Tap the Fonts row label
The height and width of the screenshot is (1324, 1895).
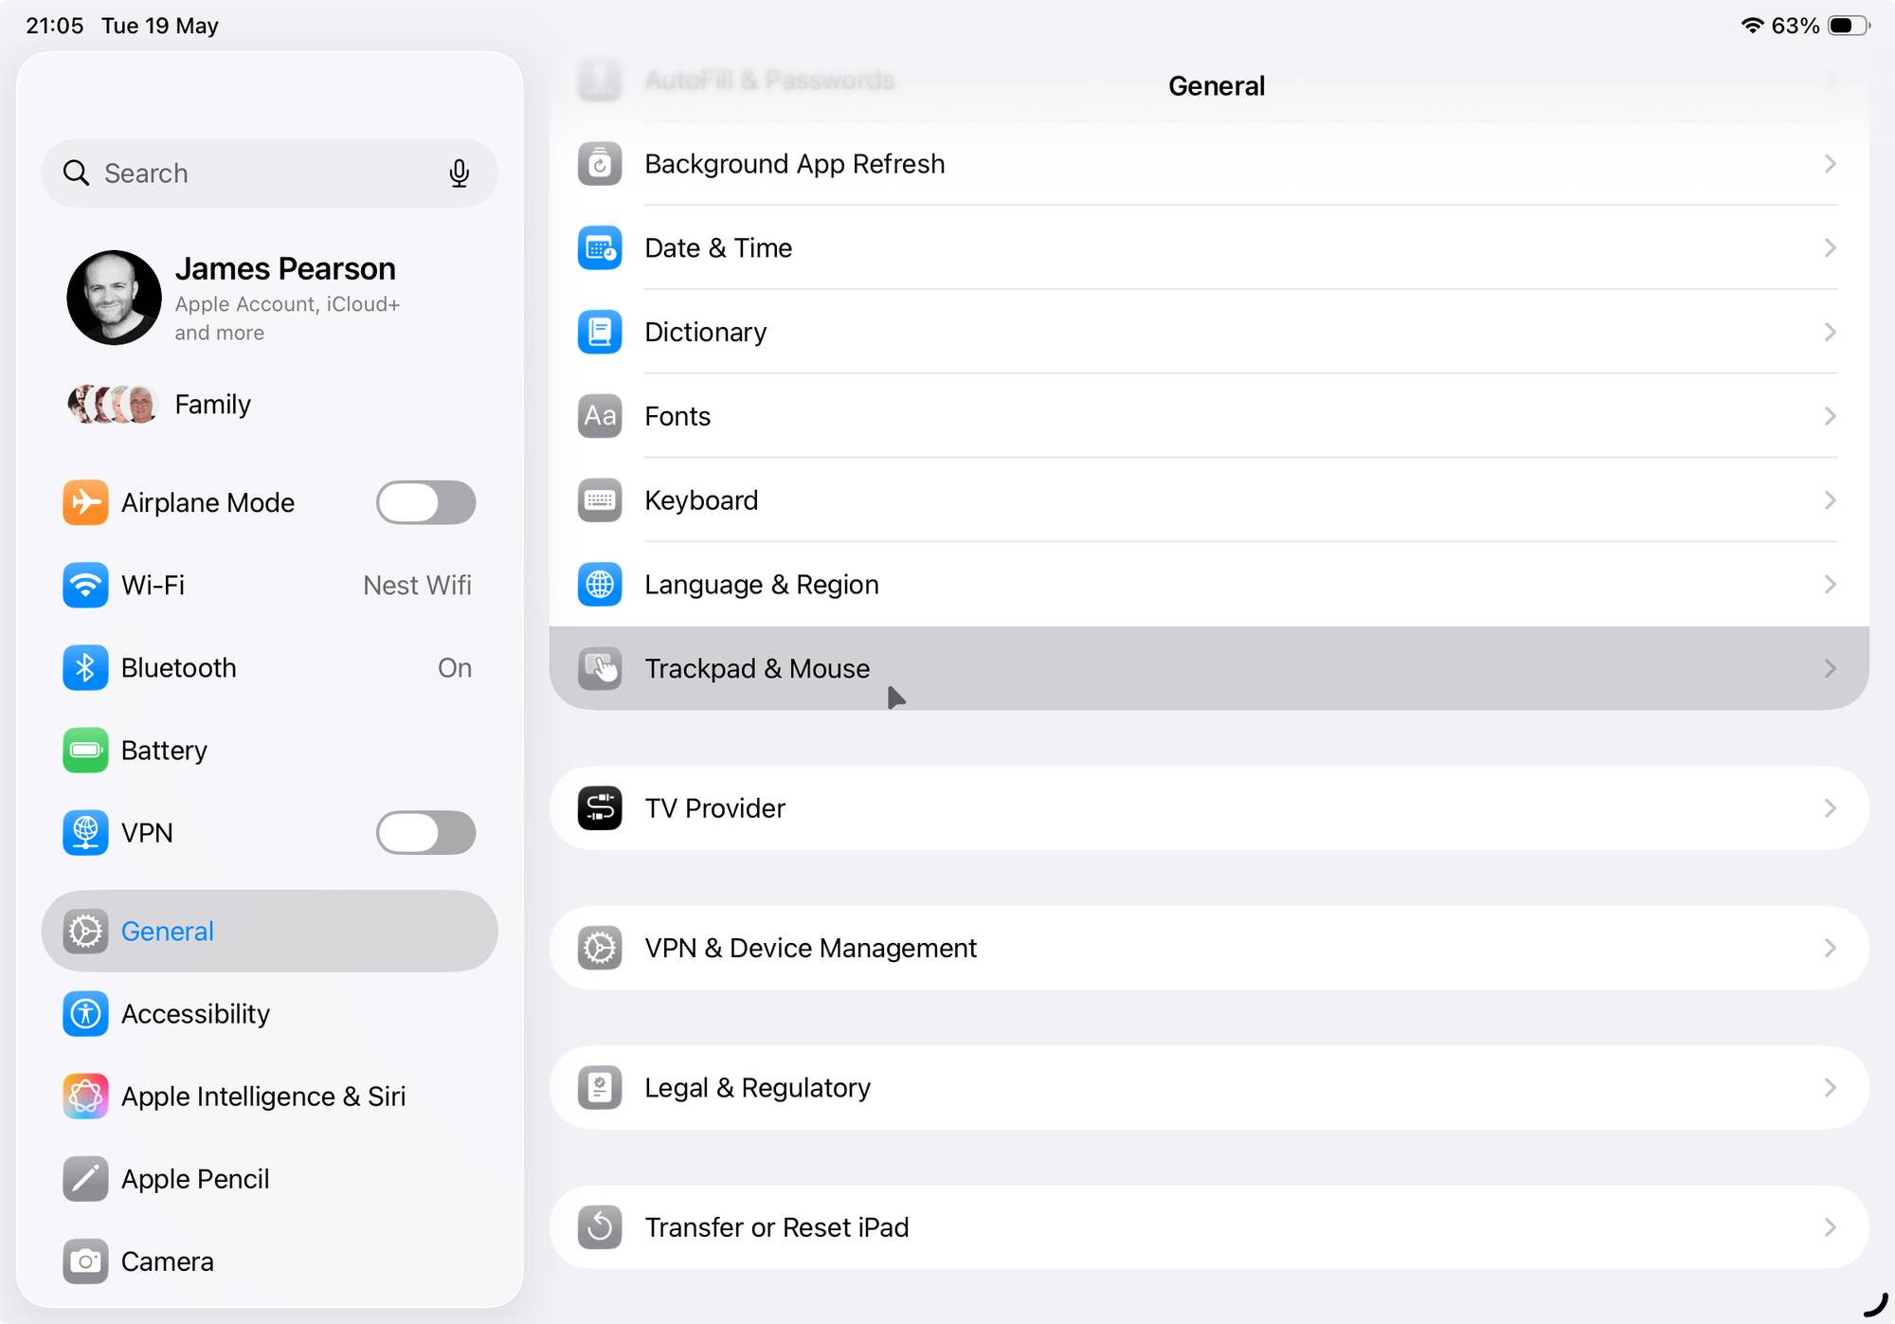click(677, 416)
